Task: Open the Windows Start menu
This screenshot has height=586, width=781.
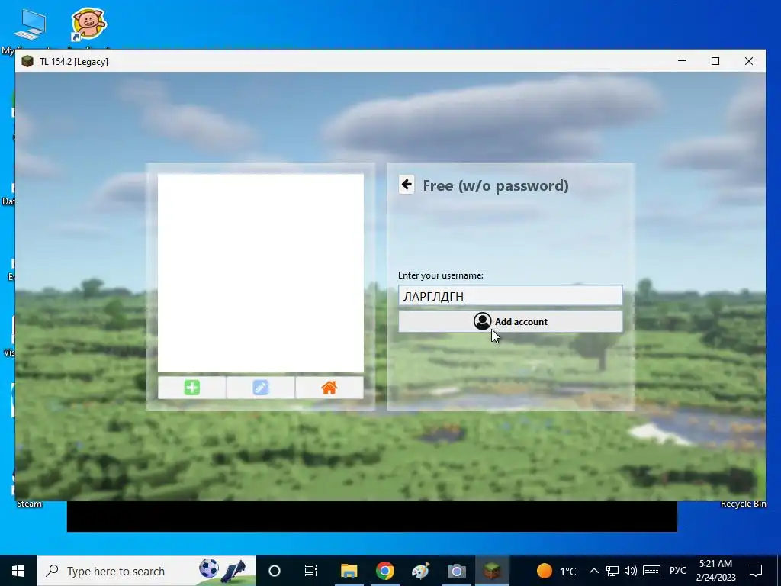Action: 18,571
